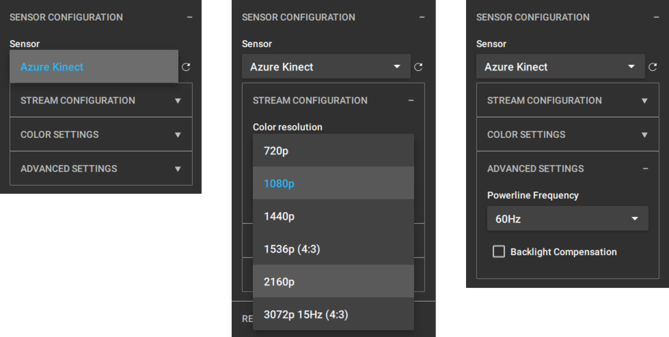Choose the 1440p resolution option
669x337 pixels.
tap(333, 216)
